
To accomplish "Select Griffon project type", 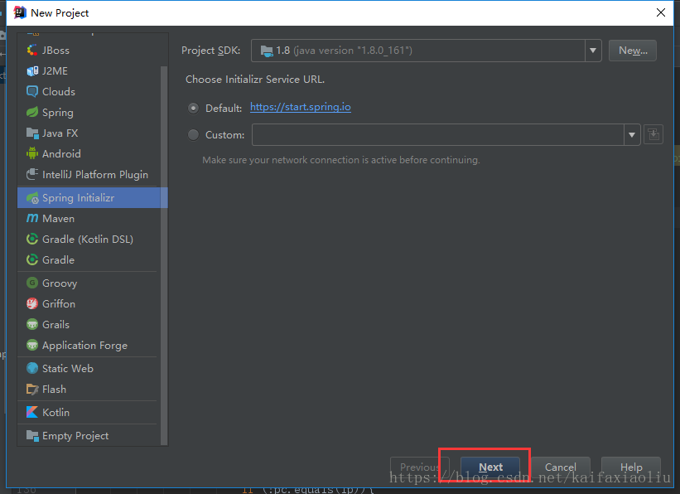I will tap(89, 304).
